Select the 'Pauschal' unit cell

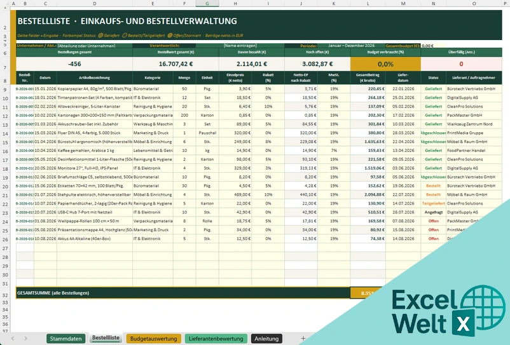pos(207,133)
